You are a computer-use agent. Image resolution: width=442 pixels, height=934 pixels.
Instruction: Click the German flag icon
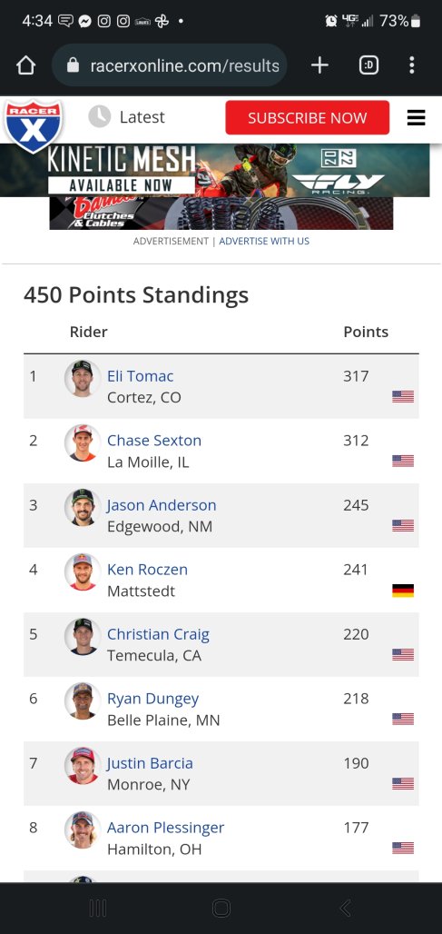403,591
